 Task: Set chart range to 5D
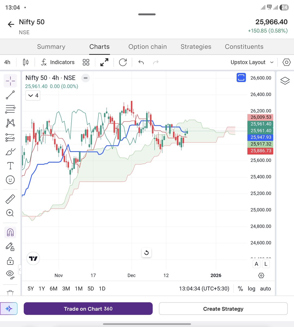(91, 289)
